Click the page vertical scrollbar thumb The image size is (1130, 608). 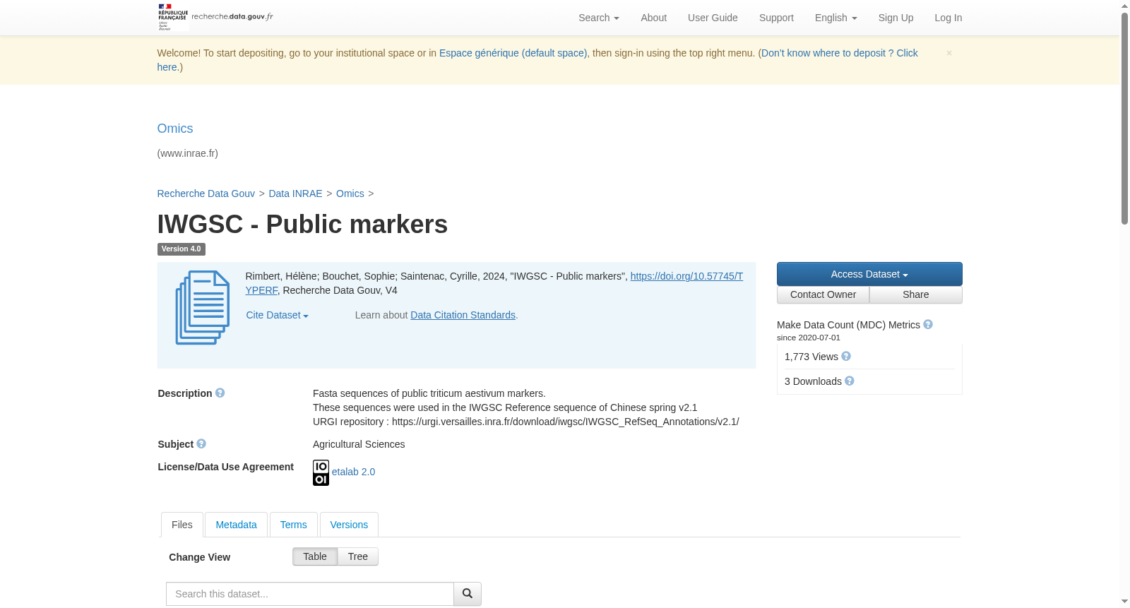tap(1124, 119)
